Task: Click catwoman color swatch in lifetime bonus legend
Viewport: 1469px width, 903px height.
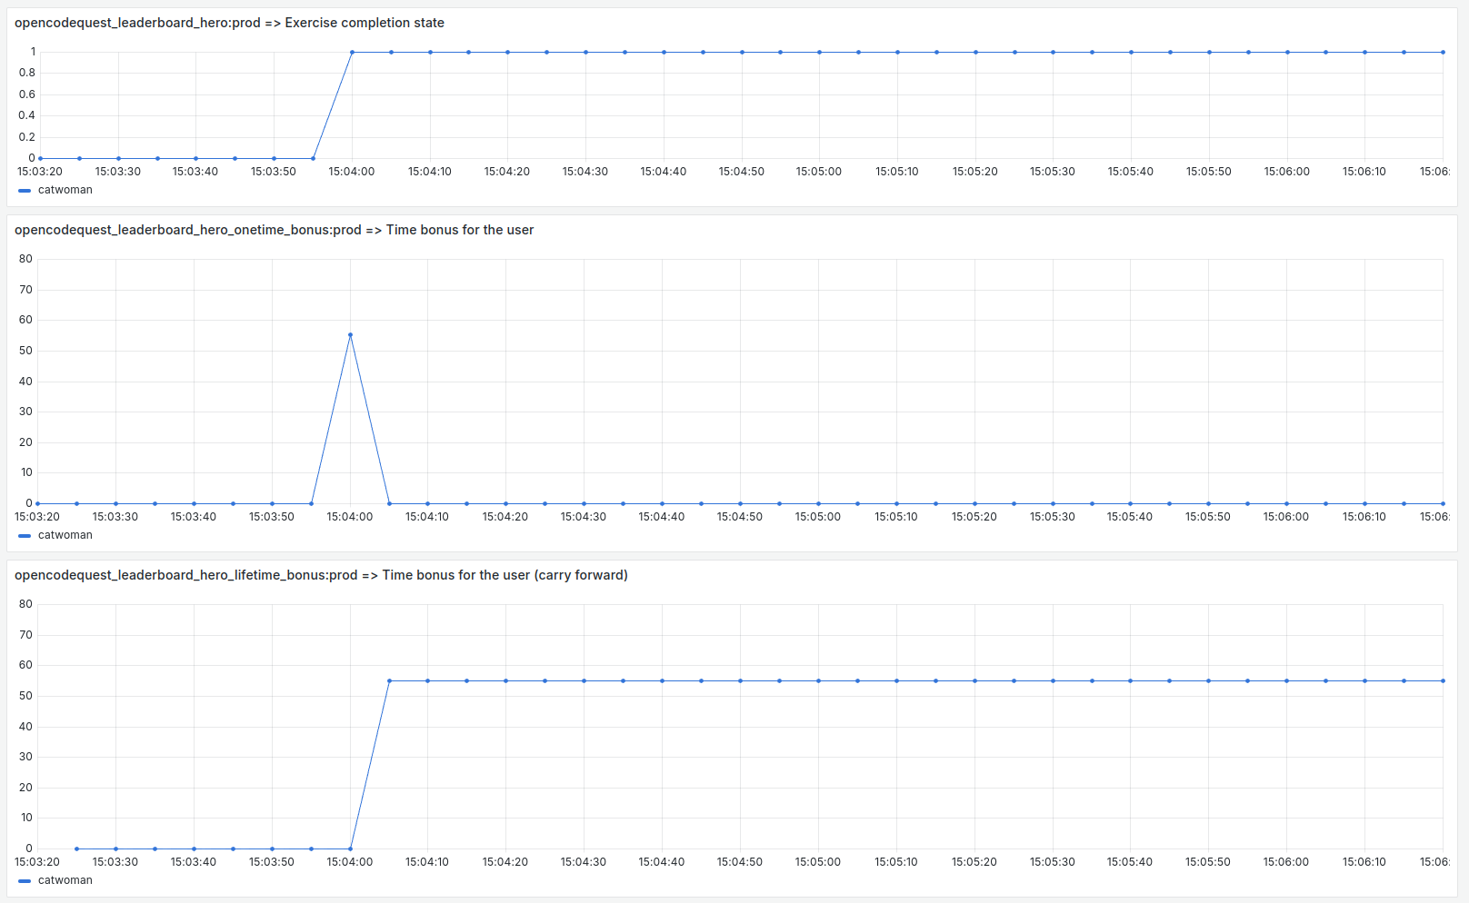Action: pos(25,881)
